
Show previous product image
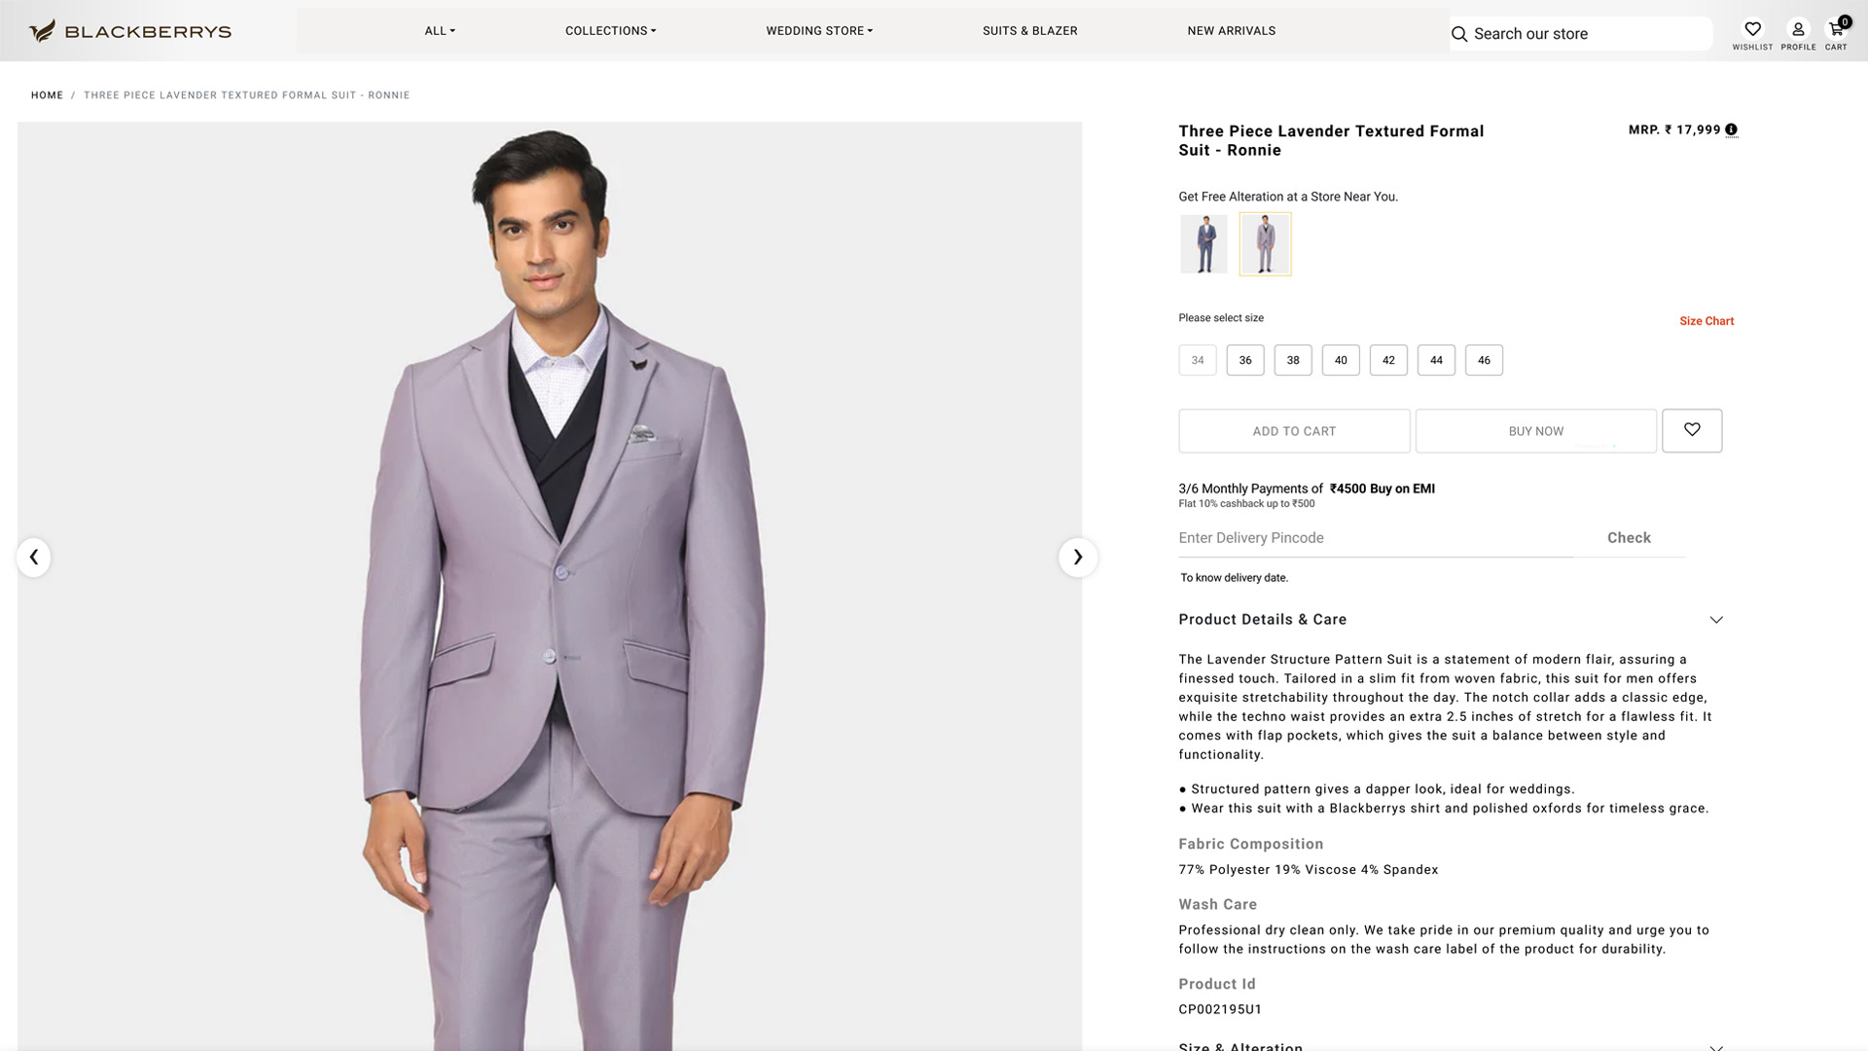pyautogui.click(x=34, y=558)
